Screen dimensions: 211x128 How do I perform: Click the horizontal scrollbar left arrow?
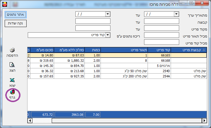pyautogui.click(x=30, y=120)
